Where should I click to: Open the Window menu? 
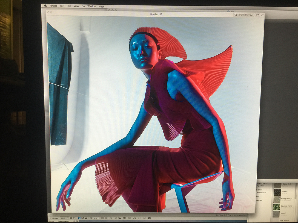[91, 6]
